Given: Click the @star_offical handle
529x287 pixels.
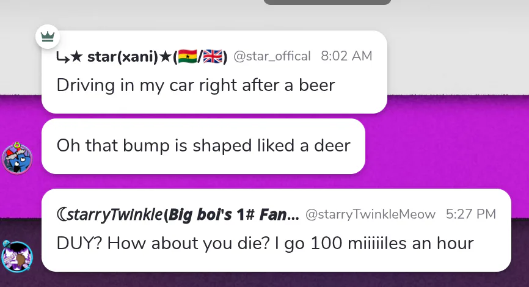Looking at the screenshot, I should [272, 57].
